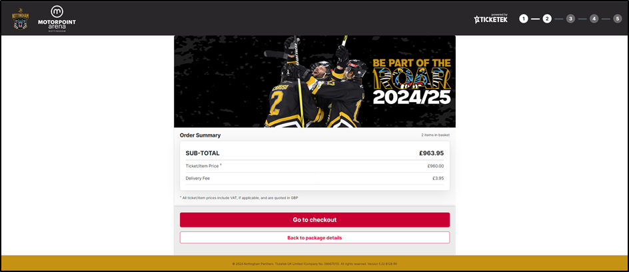
Task: Click the Go to checkout button
Action: point(314,220)
